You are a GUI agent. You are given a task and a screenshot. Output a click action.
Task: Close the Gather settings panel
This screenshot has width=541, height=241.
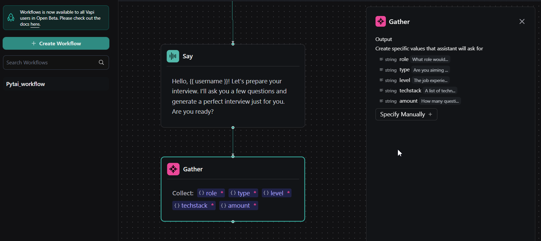(x=522, y=22)
